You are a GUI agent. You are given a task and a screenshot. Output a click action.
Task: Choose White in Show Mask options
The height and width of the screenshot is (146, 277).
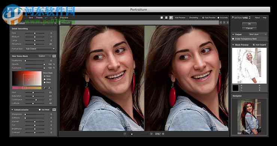(x=45, y=79)
